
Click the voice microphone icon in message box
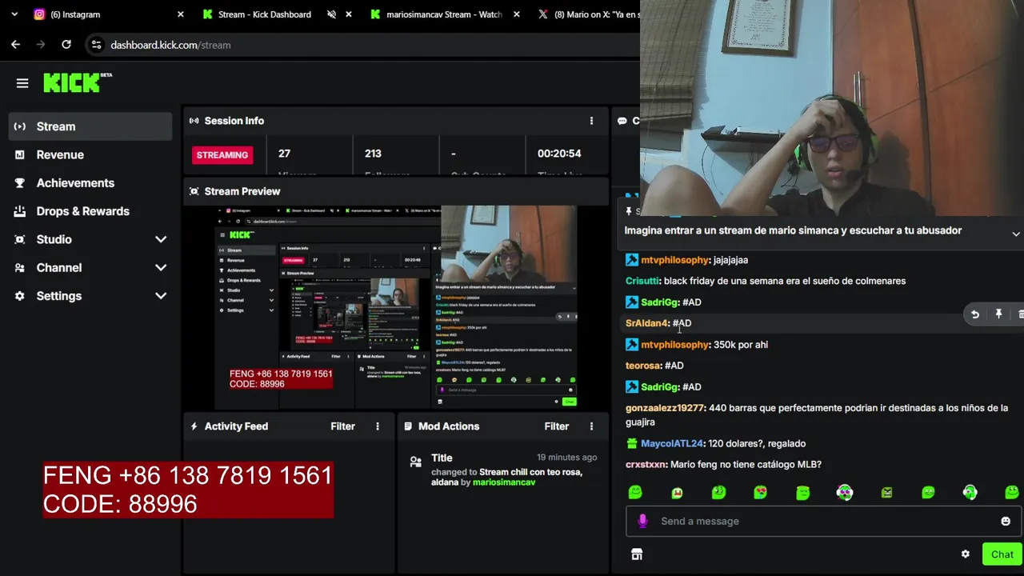642,521
